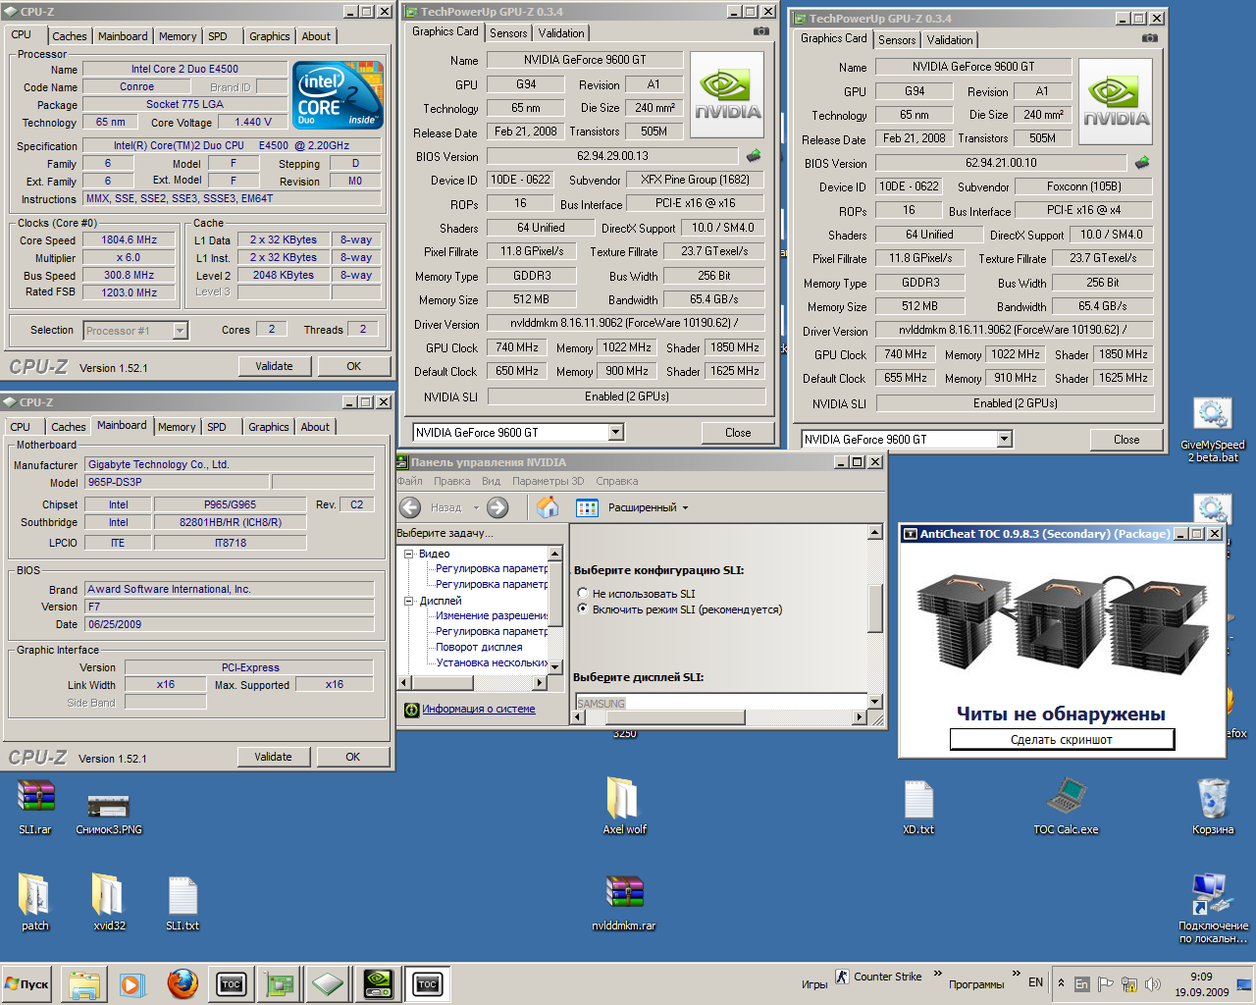Click the NVIDIA control panel taskbar button
This screenshot has width=1256, height=1005.
tap(378, 984)
